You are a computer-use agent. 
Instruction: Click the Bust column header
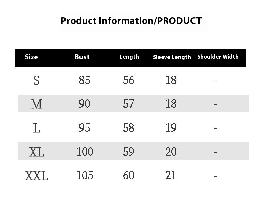coord(82,57)
